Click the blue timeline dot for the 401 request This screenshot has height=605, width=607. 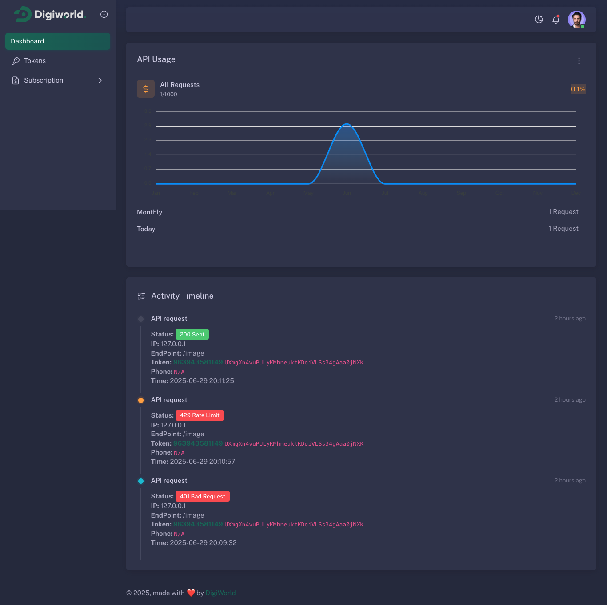pyautogui.click(x=140, y=481)
